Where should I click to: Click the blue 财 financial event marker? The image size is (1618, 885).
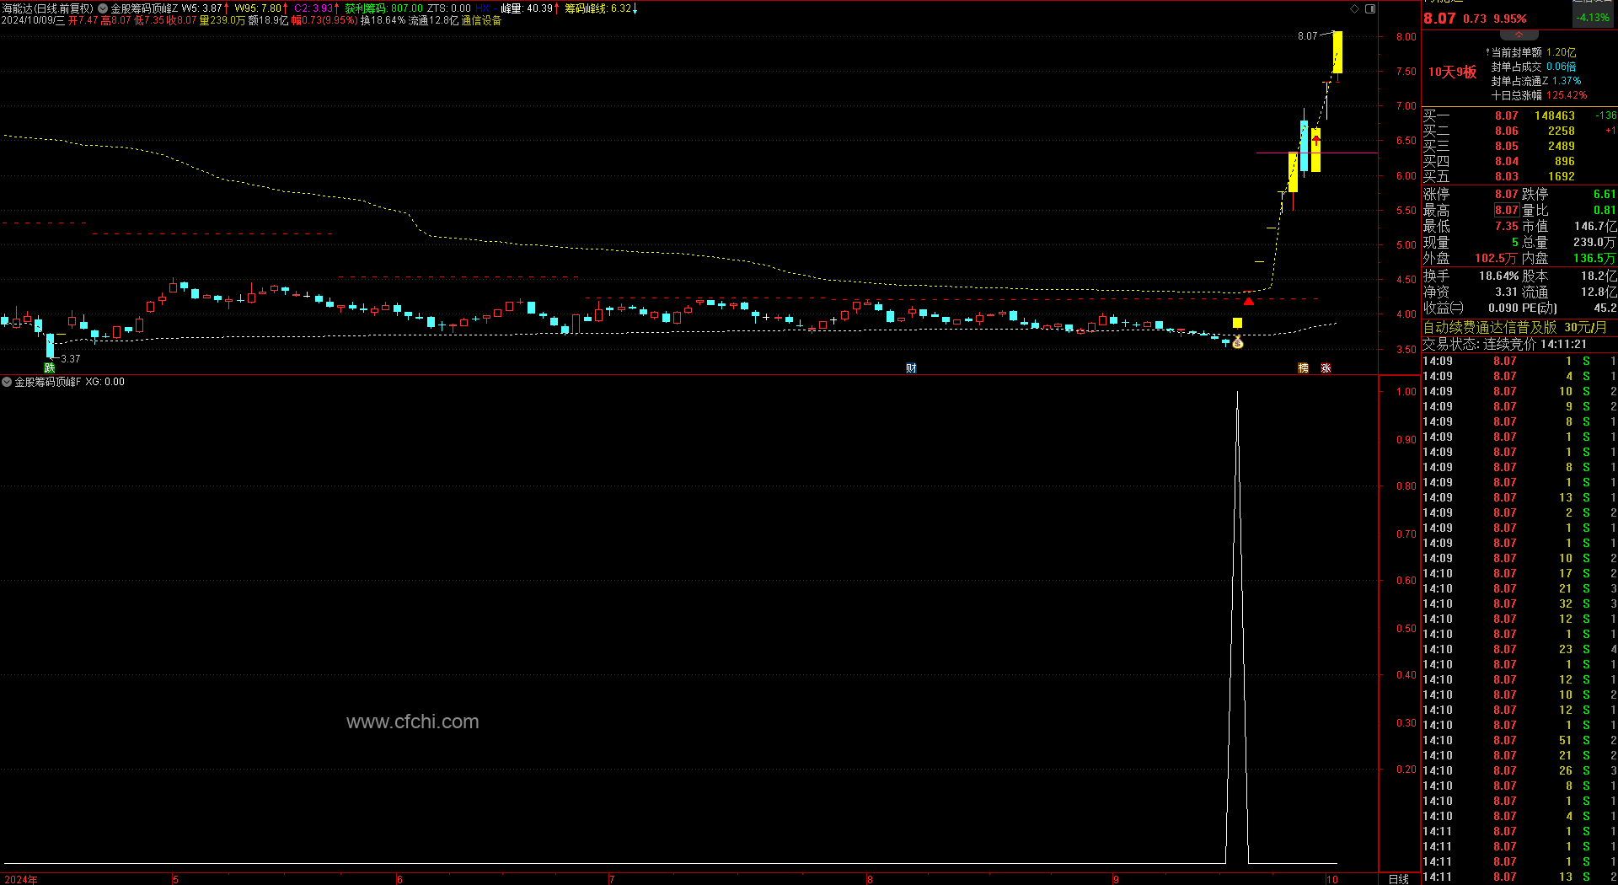pos(911,367)
